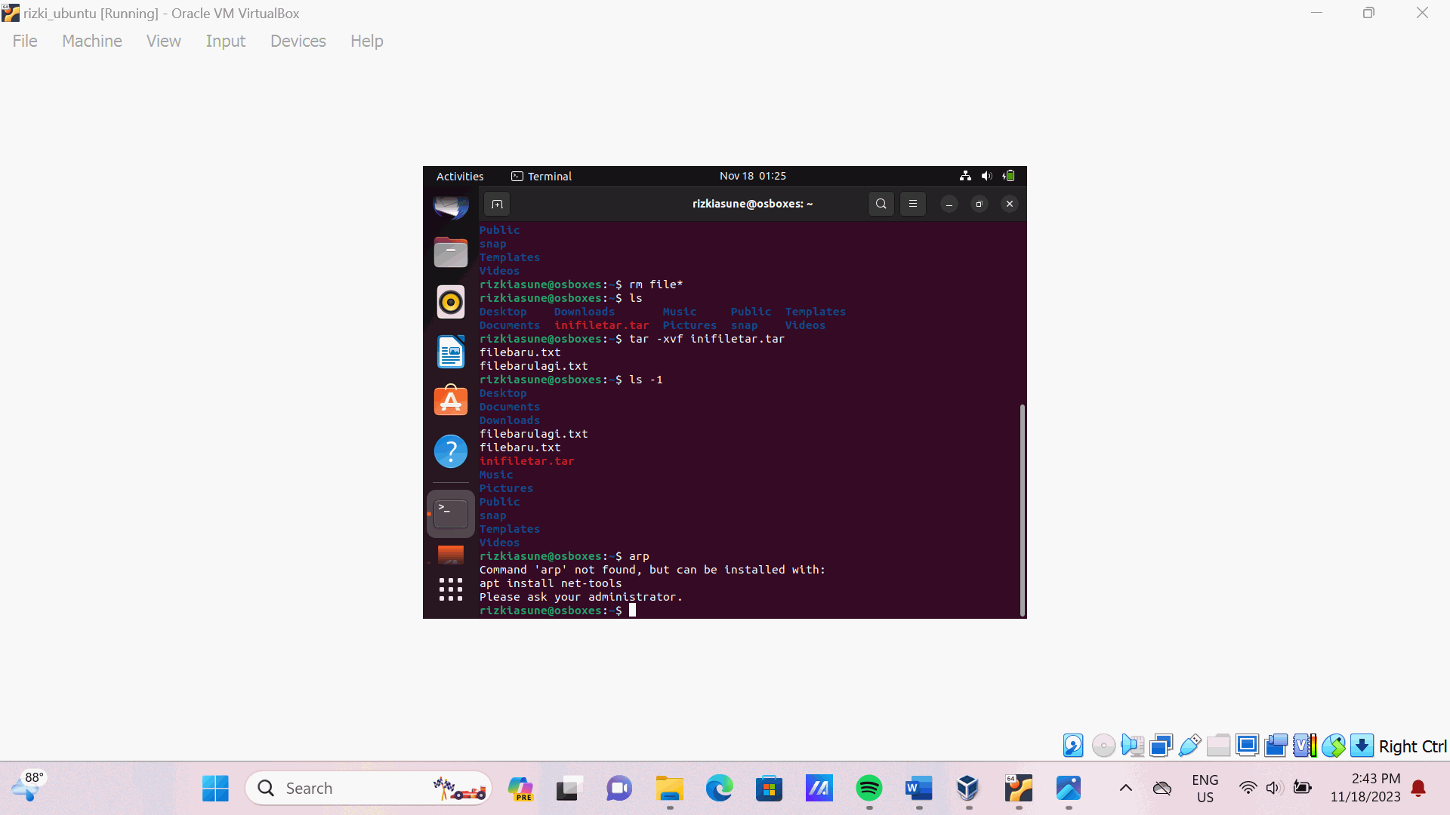
Task: Click the mouse integration indicator
Action: click(x=1334, y=746)
